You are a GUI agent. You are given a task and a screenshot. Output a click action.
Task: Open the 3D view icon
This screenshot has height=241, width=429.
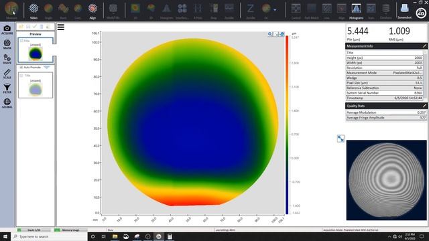coord(151,11)
